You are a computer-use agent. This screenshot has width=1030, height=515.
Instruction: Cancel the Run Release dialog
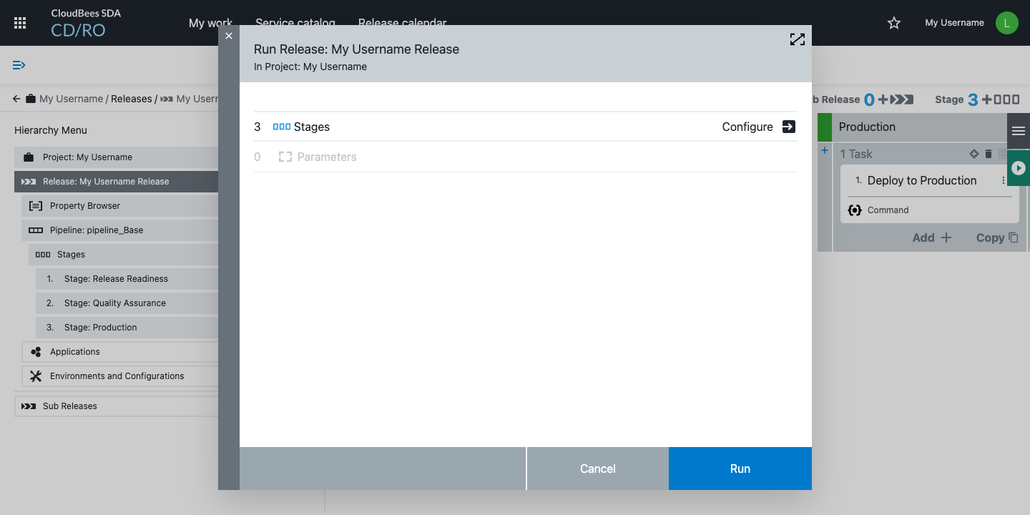[597, 469]
